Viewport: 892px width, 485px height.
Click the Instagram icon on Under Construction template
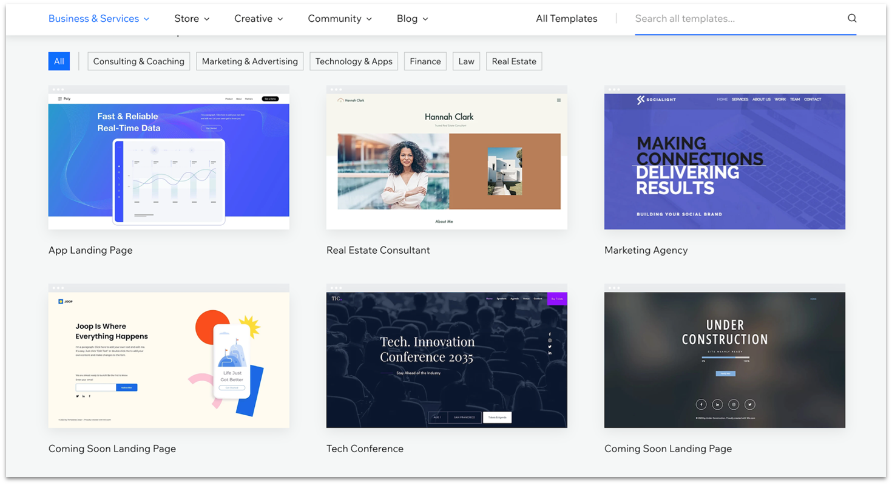coord(734,404)
